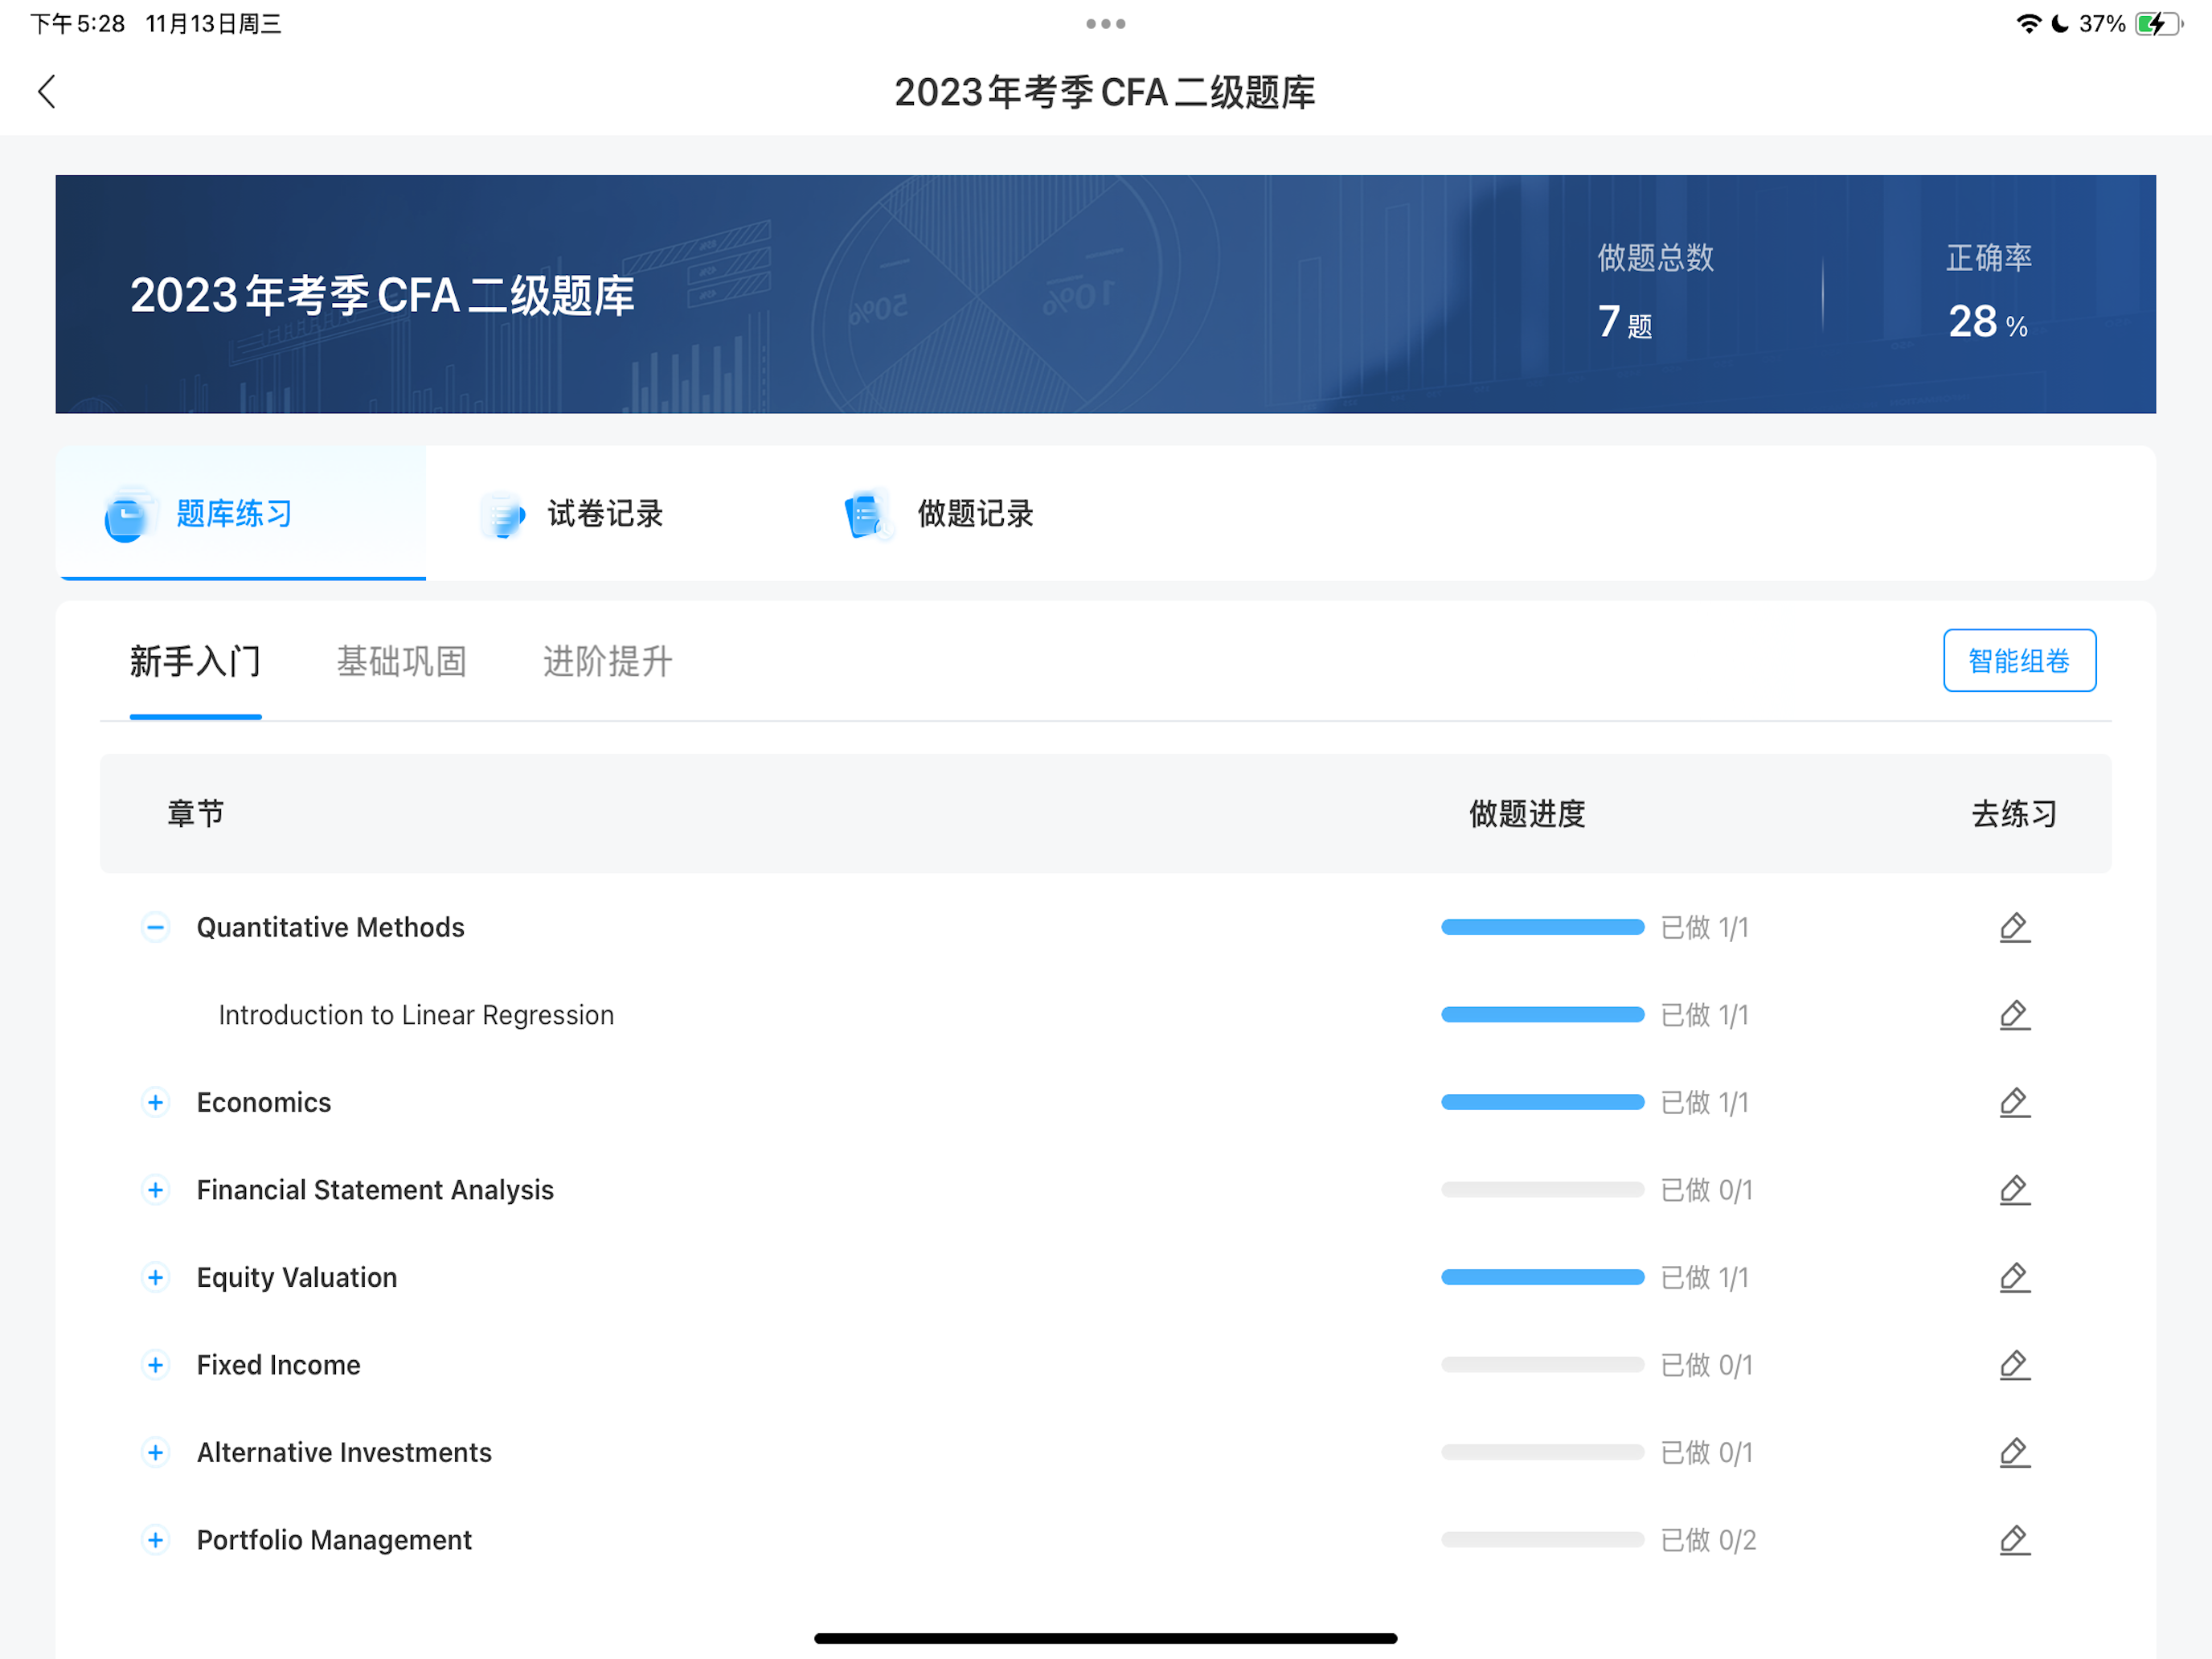
Task: Select the 新手入门 level tab
Action: point(195,661)
